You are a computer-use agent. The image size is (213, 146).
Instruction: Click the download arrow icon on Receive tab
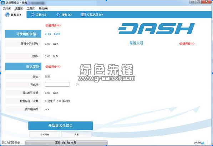[x=58, y=14]
